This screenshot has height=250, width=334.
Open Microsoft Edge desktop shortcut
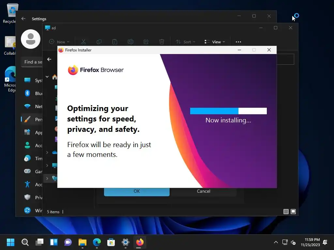pos(10,79)
